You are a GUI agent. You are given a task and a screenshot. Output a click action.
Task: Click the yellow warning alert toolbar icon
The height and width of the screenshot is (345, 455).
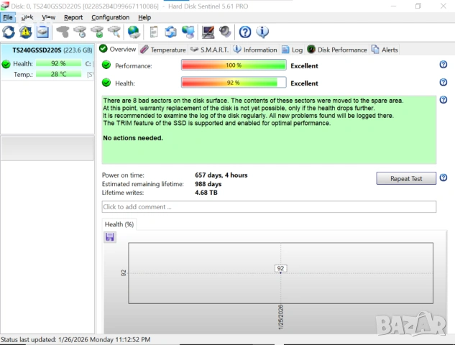26,32
